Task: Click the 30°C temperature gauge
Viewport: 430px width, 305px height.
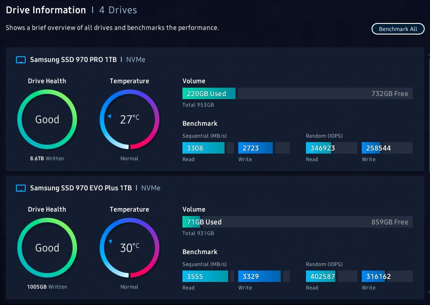Action: (129, 248)
